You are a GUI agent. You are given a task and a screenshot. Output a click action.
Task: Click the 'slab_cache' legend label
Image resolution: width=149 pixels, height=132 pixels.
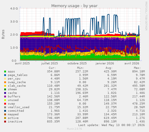[x=17, y=86]
